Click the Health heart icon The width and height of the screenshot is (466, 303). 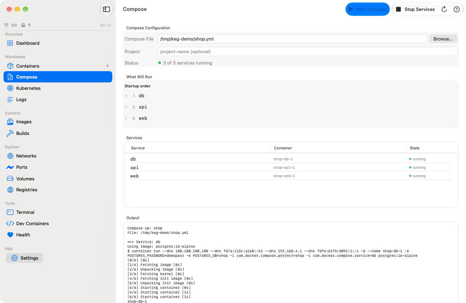10,235
